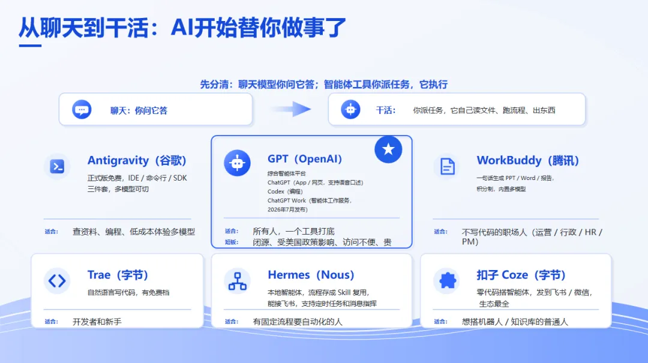This screenshot has width=648, height=363.
Task: Click the text 综合智能体平台
Action: (x=286, y=173)
